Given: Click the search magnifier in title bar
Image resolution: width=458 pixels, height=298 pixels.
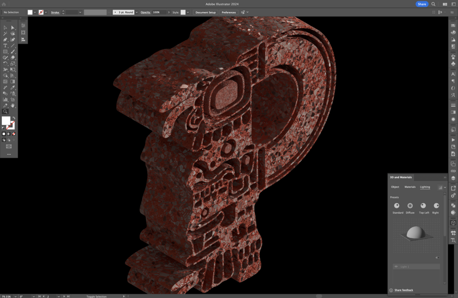Looking at the screenshot, I should tap(433, 4).
